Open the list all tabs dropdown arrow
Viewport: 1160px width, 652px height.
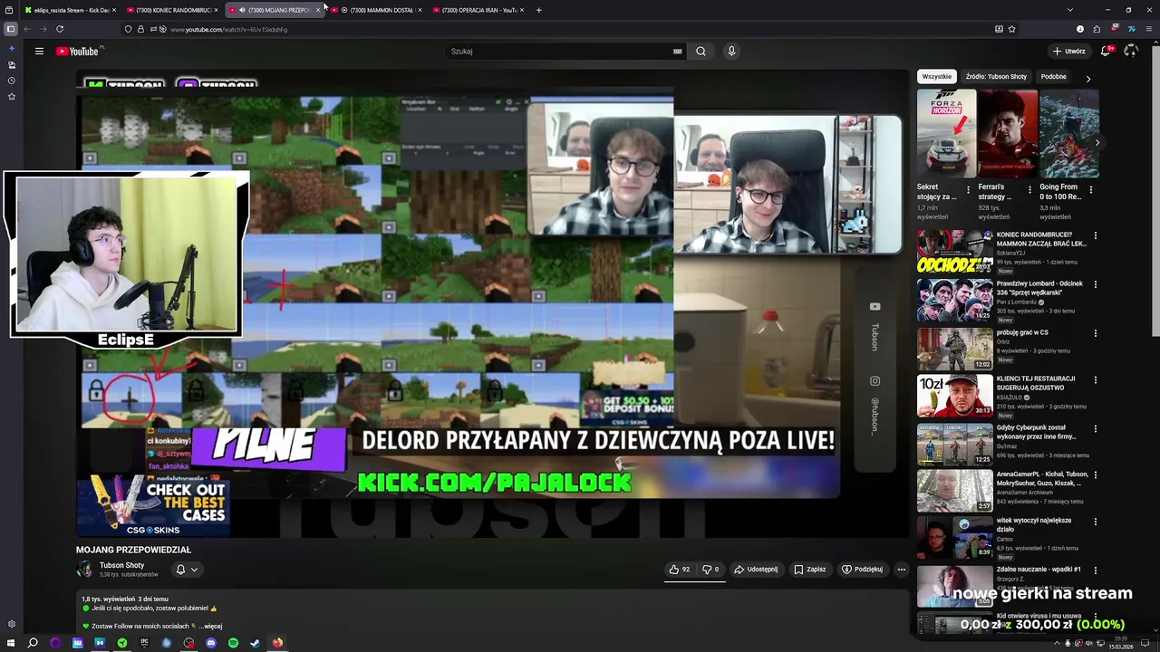(1070, 10)
